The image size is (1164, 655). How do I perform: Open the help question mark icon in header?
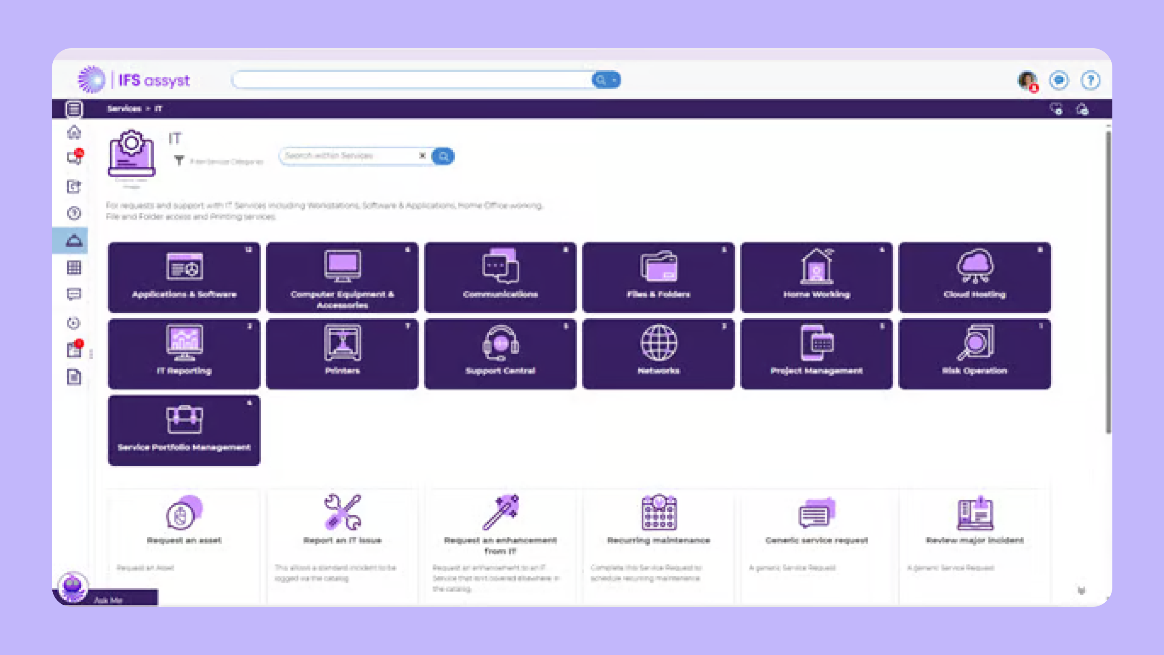(x=1090, y=80)
